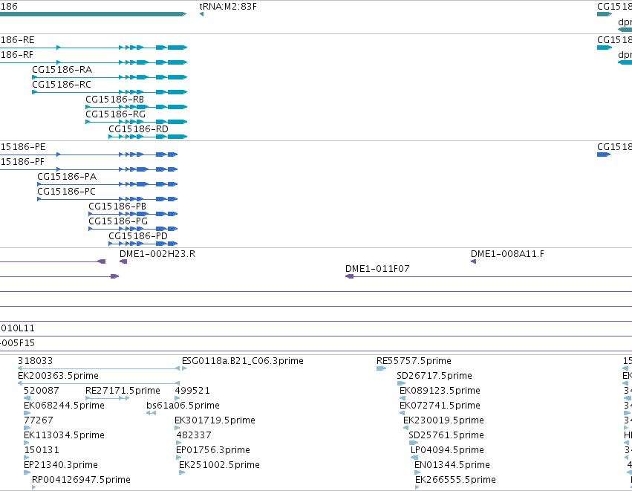Image resolution: width=632 pixels, height=491 pixels.
Task: Select the EK068244.5prime EST label
Action: click(x=64, y=406)
